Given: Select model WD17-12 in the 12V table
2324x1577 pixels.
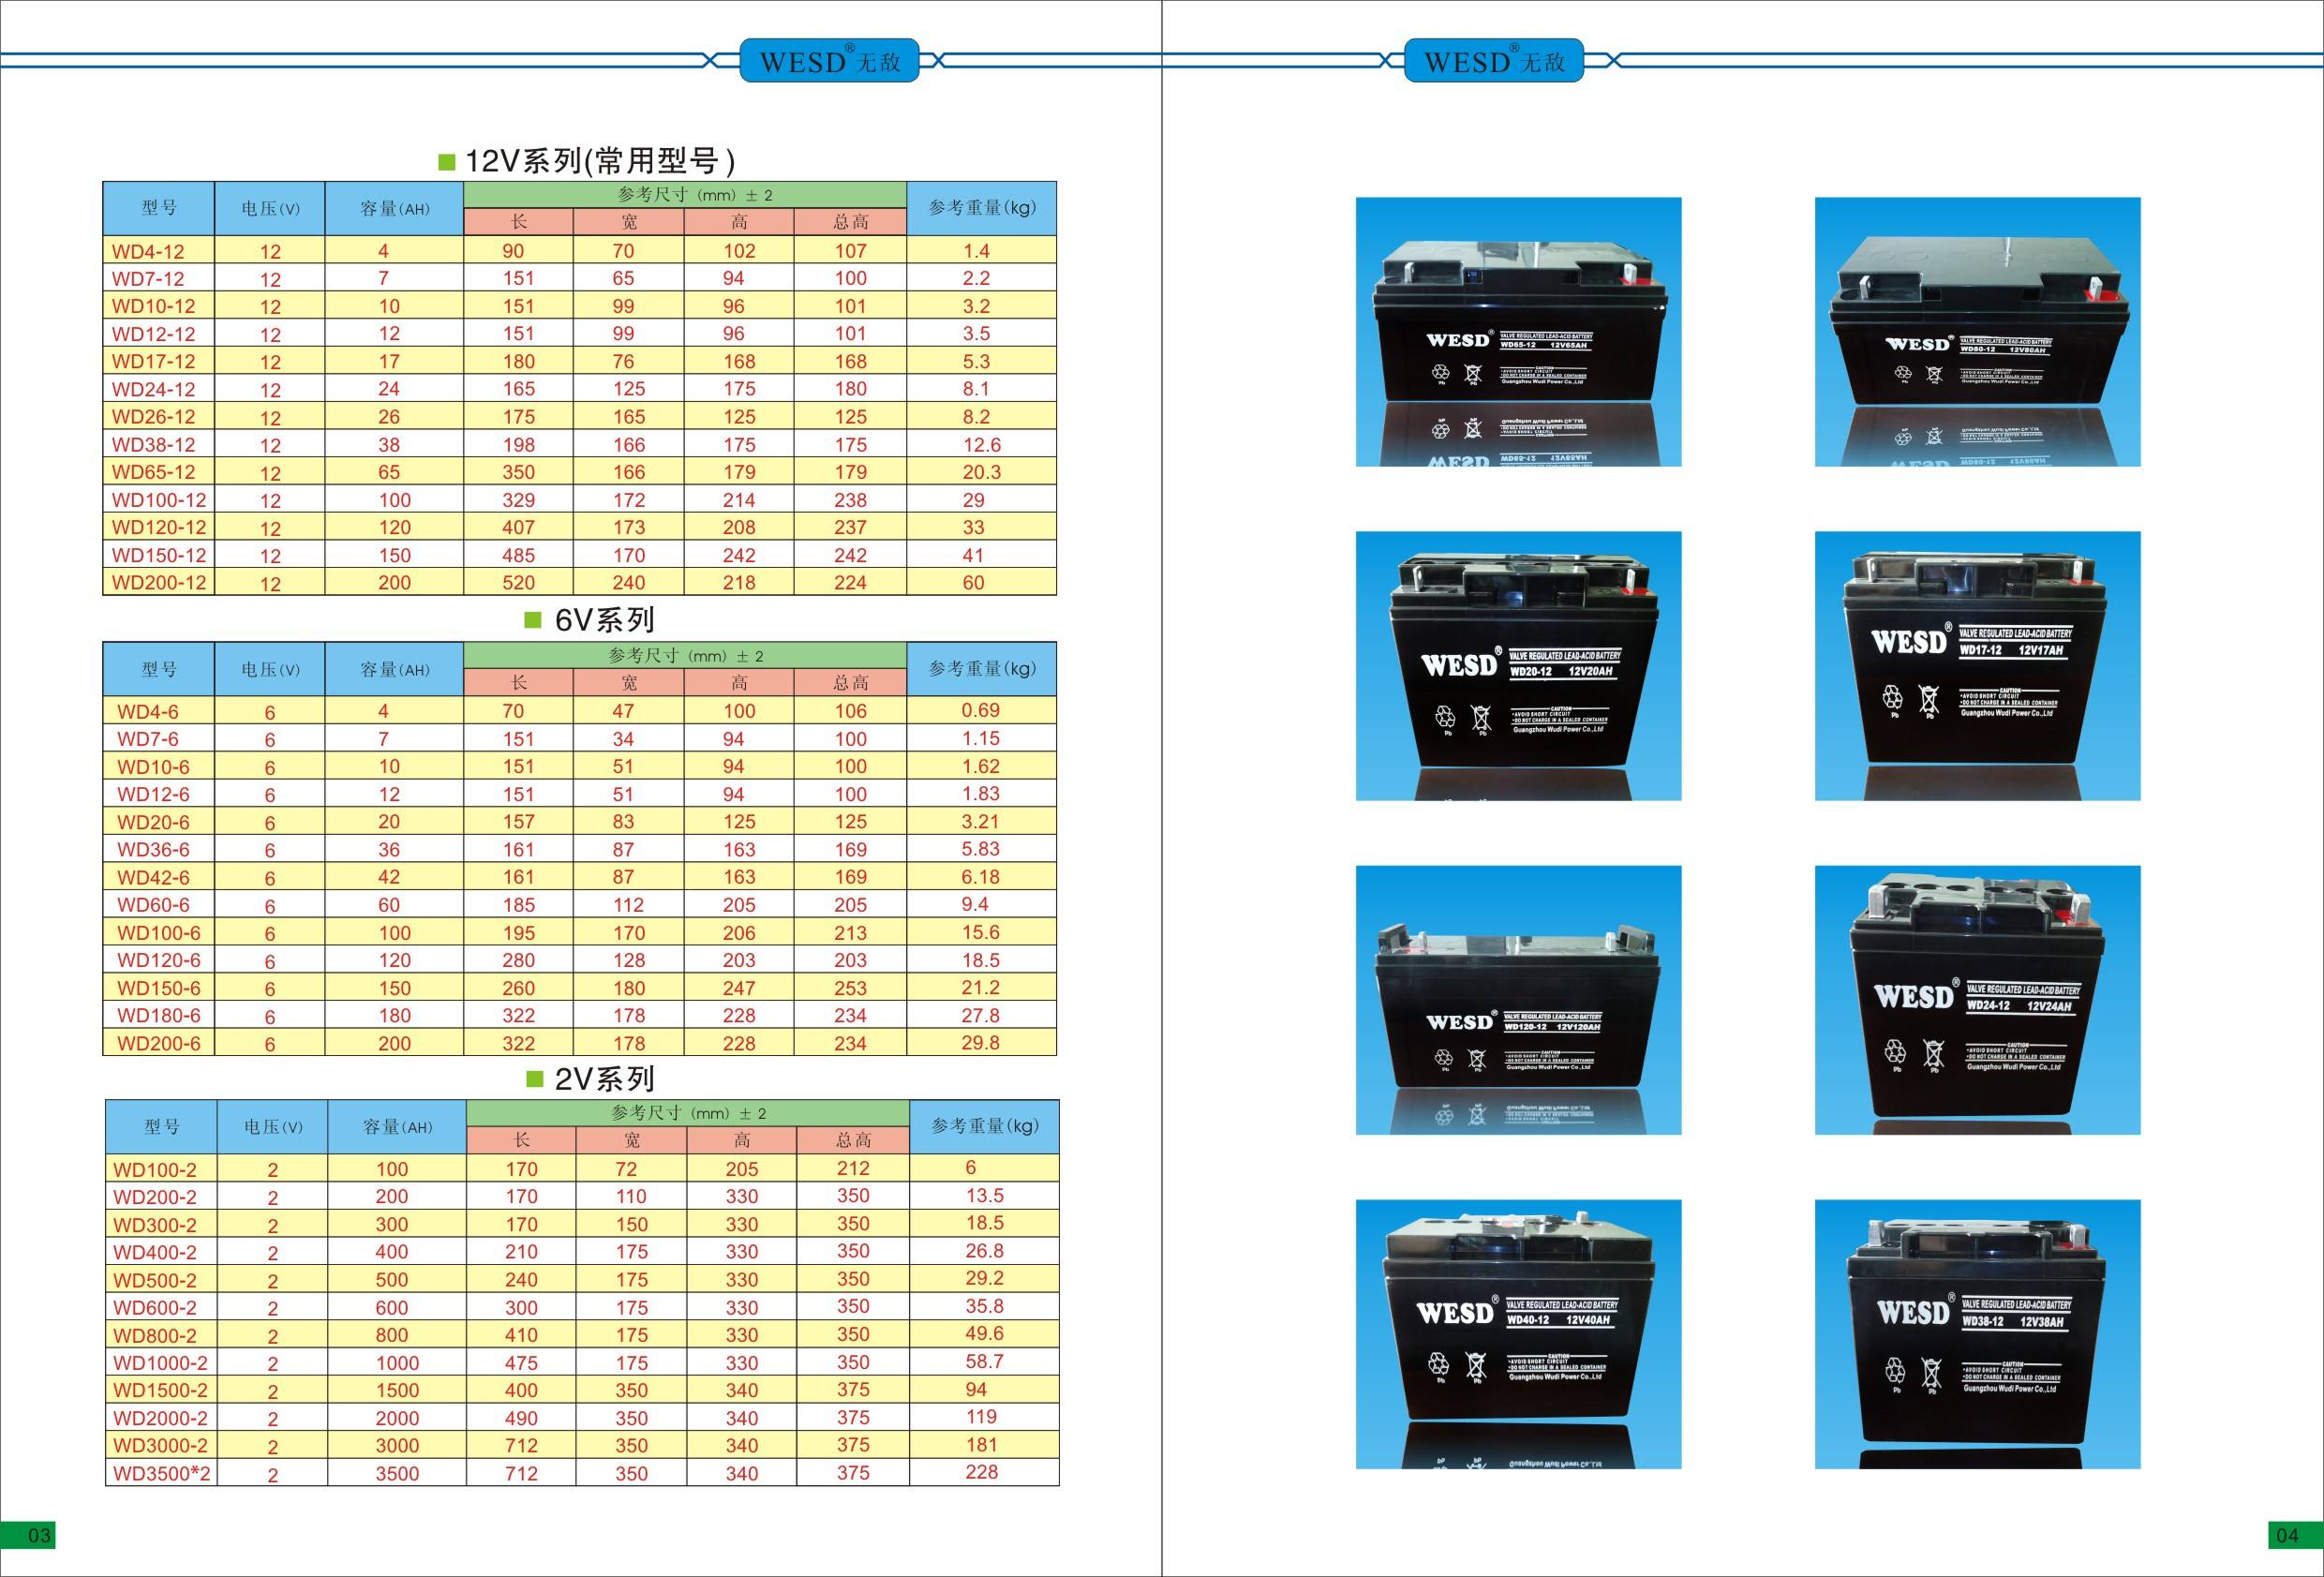Looking at the screenshot, I should click(x=159, y=361).
